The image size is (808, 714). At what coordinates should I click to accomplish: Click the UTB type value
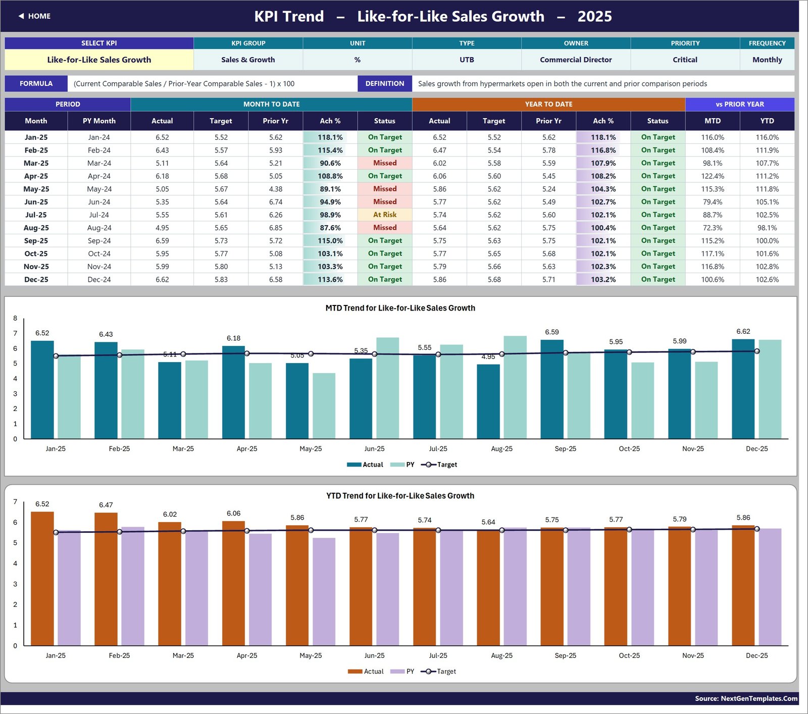(x=467, y=60)
